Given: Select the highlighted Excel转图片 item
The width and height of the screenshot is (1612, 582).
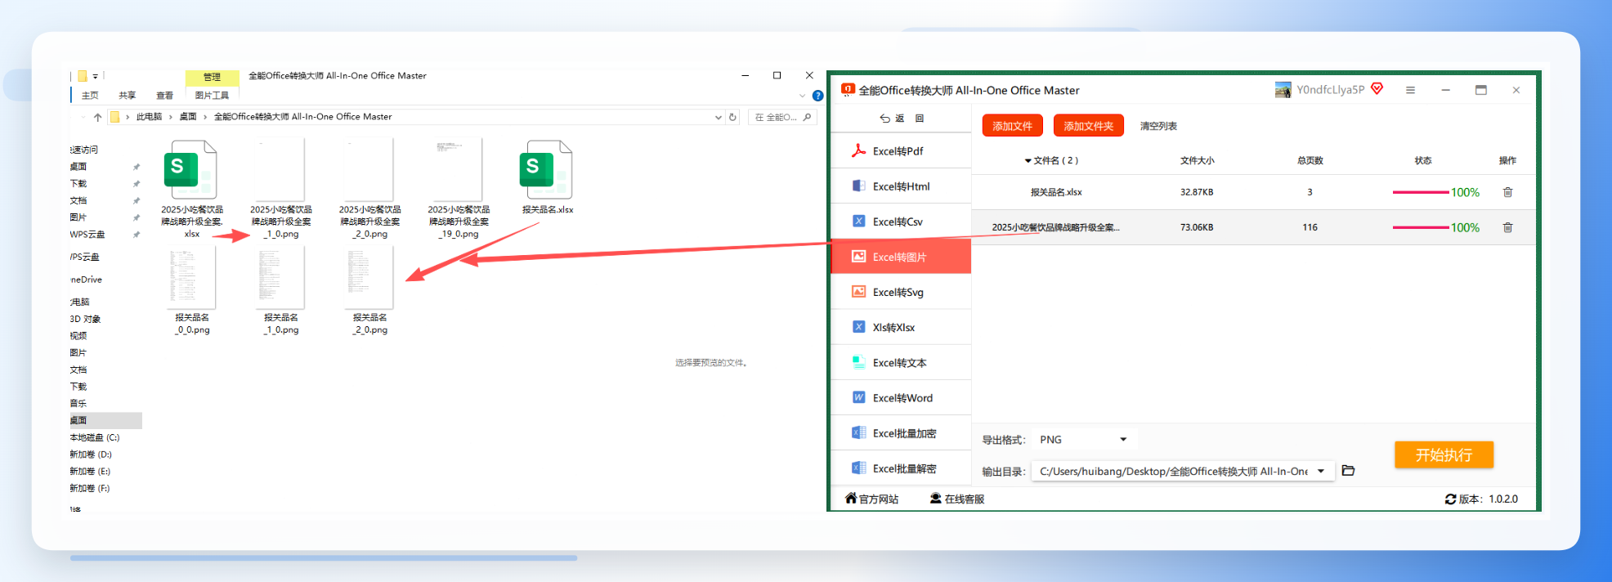Looking at the screenshot, I should (x=901, y=257).
